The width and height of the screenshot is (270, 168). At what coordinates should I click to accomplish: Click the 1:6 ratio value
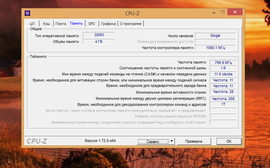click(223, 68)
